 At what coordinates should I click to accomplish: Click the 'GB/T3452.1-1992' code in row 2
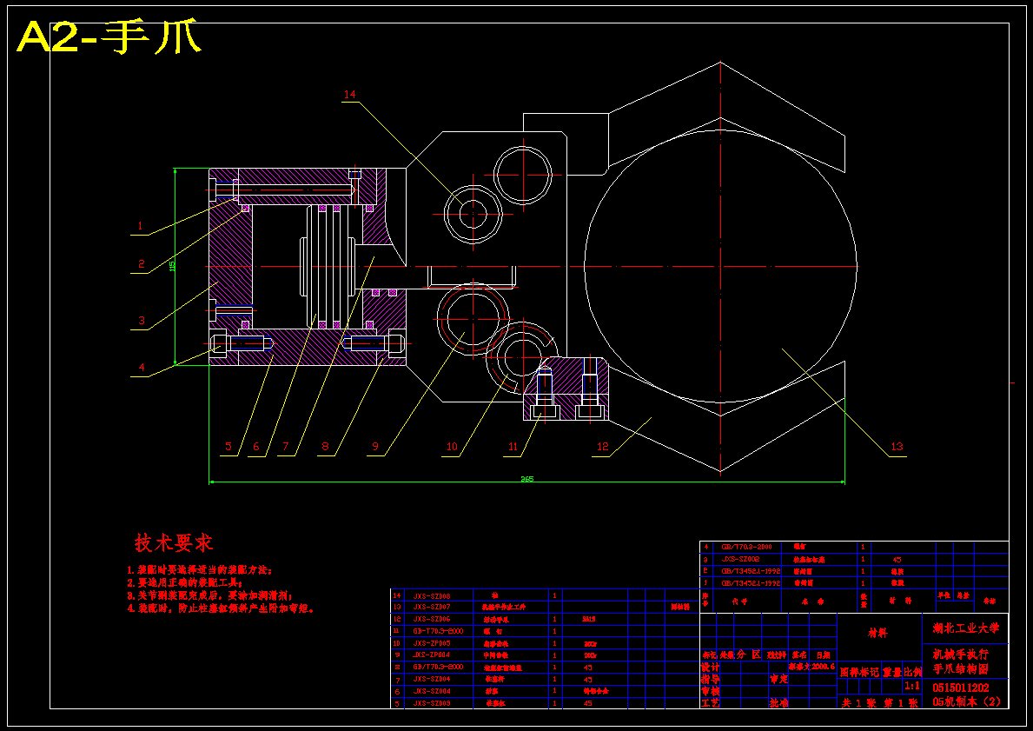tap(751, 571)
